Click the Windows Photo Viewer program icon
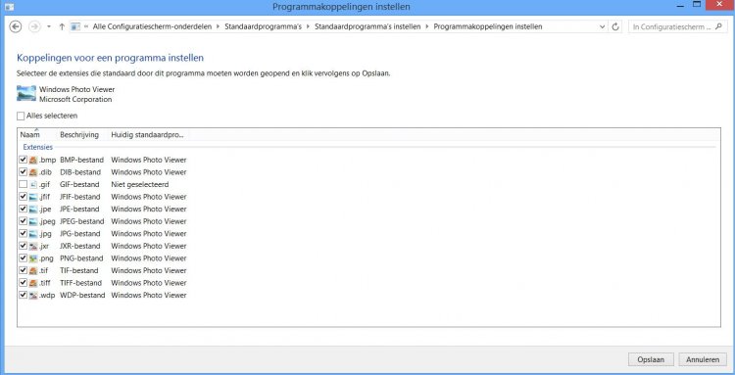This screenshot has height=375, width=735. tap(26, 93)
